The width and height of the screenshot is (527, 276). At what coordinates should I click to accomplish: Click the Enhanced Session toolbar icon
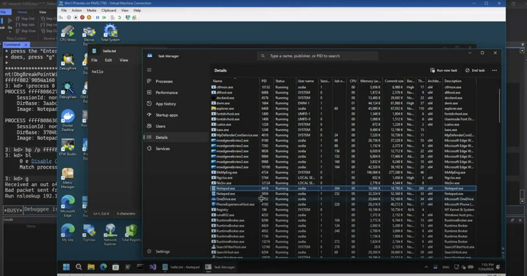tap(128, 18)
